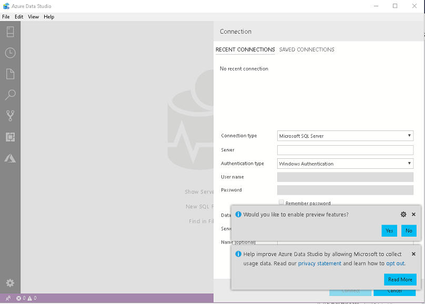The width and height of the screenshot is (425, 304).
Task: Open the Search magnifier icon
Action: (x=10, y=95)
